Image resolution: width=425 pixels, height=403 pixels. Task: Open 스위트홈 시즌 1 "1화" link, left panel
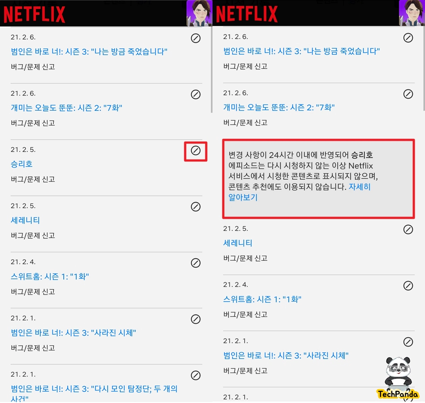(x=50, y=277)
